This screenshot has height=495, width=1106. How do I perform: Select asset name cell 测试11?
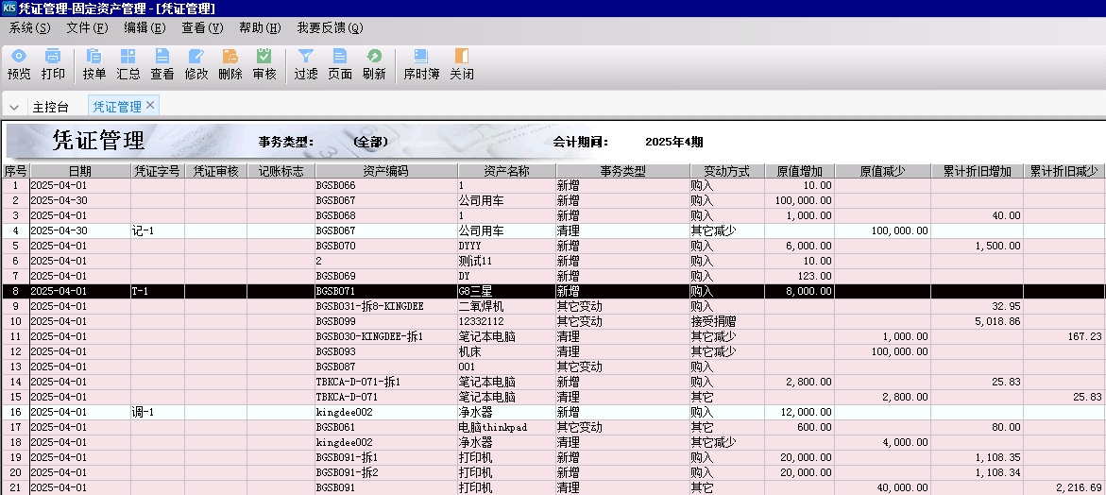pyautogui.click(x=506, y=261)
